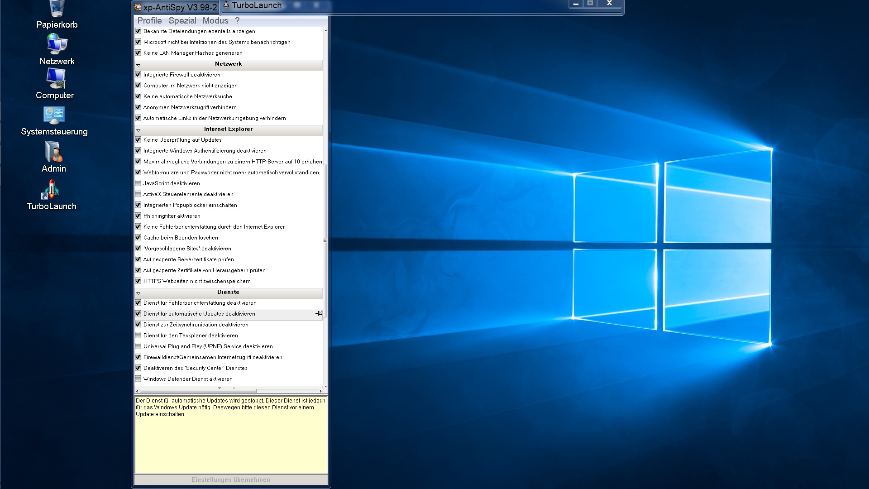The width and height of the screenshot is (869, 489).
Task: Open the Papierkorb desktop icon
Action: 57,10
